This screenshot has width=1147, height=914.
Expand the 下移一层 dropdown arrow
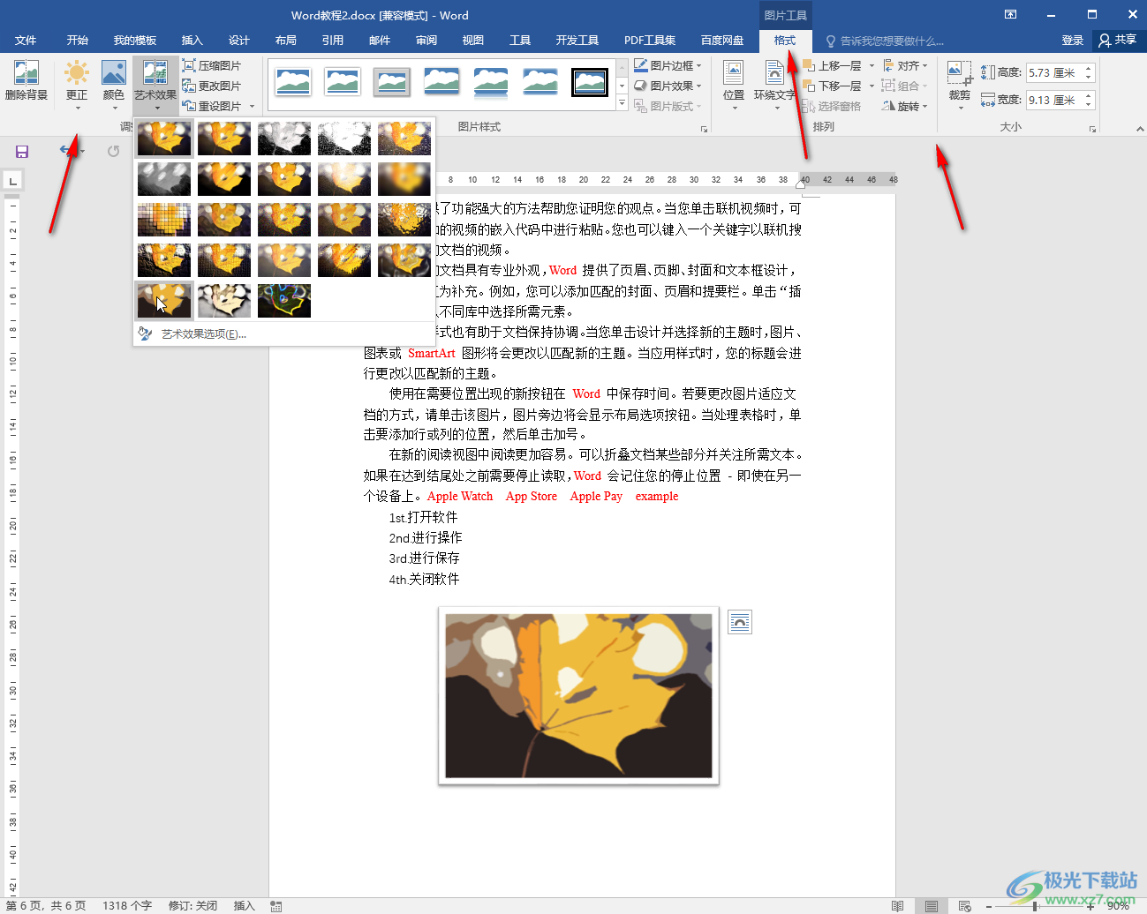tap(872, 86)
